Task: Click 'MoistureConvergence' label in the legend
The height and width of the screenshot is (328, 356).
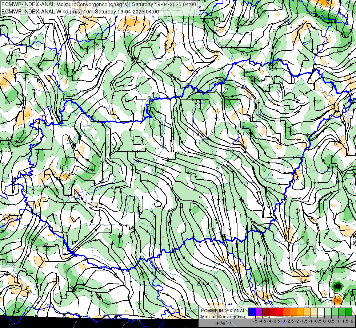Action: click(223, 317)
